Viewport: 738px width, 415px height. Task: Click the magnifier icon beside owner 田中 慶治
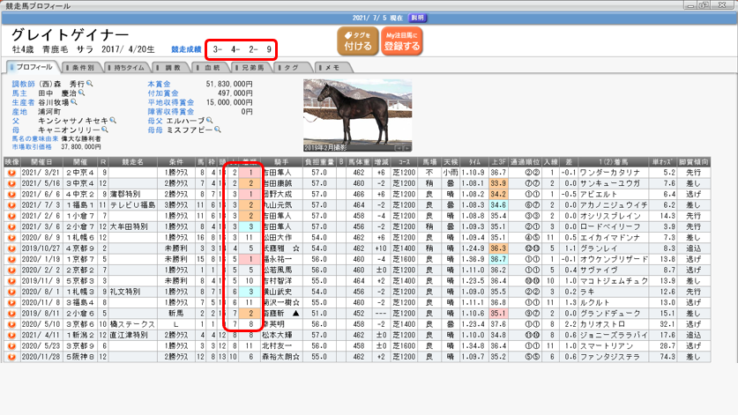point(81,91)
